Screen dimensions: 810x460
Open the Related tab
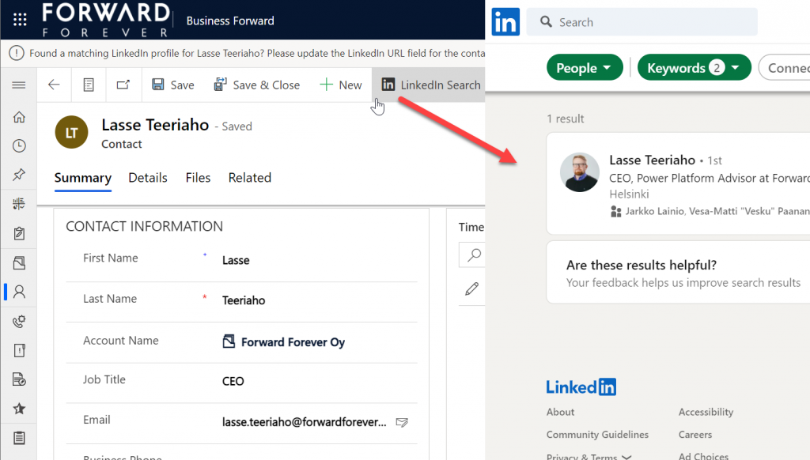click(x=249, y=178)
